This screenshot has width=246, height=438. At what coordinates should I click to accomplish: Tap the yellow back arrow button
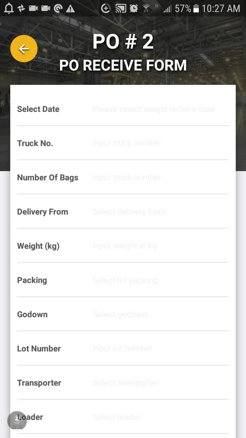(x=24, y=49)
